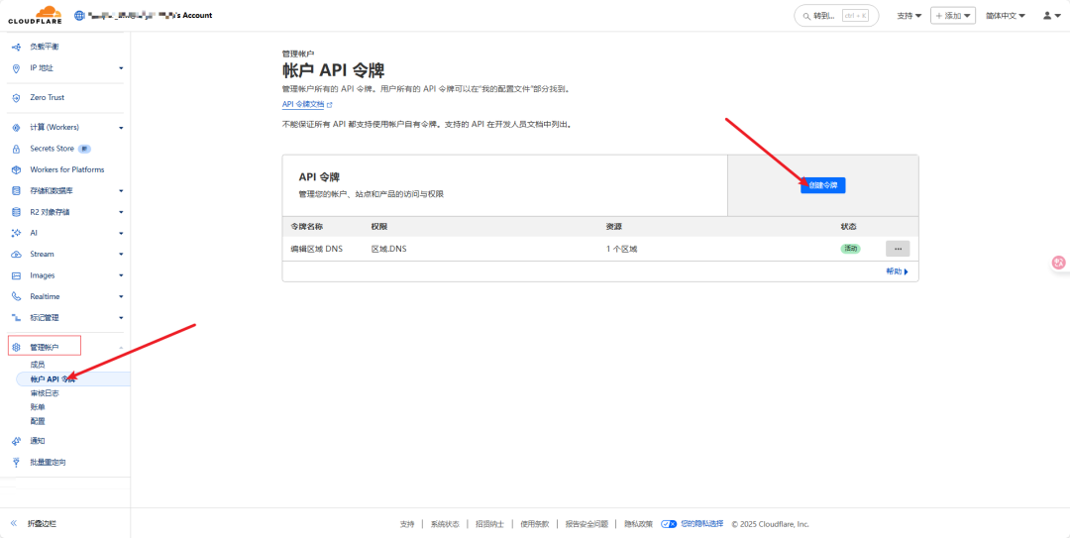
Task: Open the account globe icon in header
Action: pyautogui.click(x=78, y=15)
